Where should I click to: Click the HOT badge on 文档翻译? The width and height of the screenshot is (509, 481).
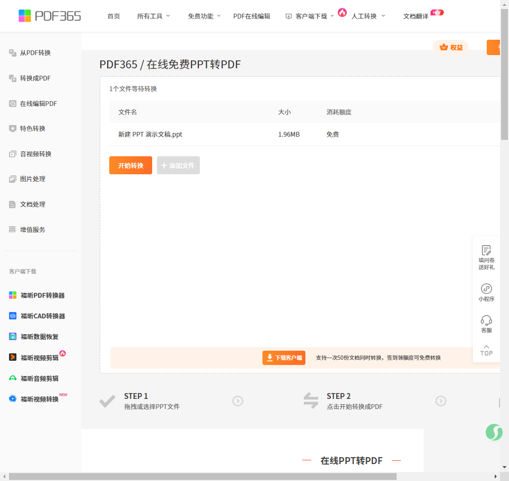click(437, 12)
